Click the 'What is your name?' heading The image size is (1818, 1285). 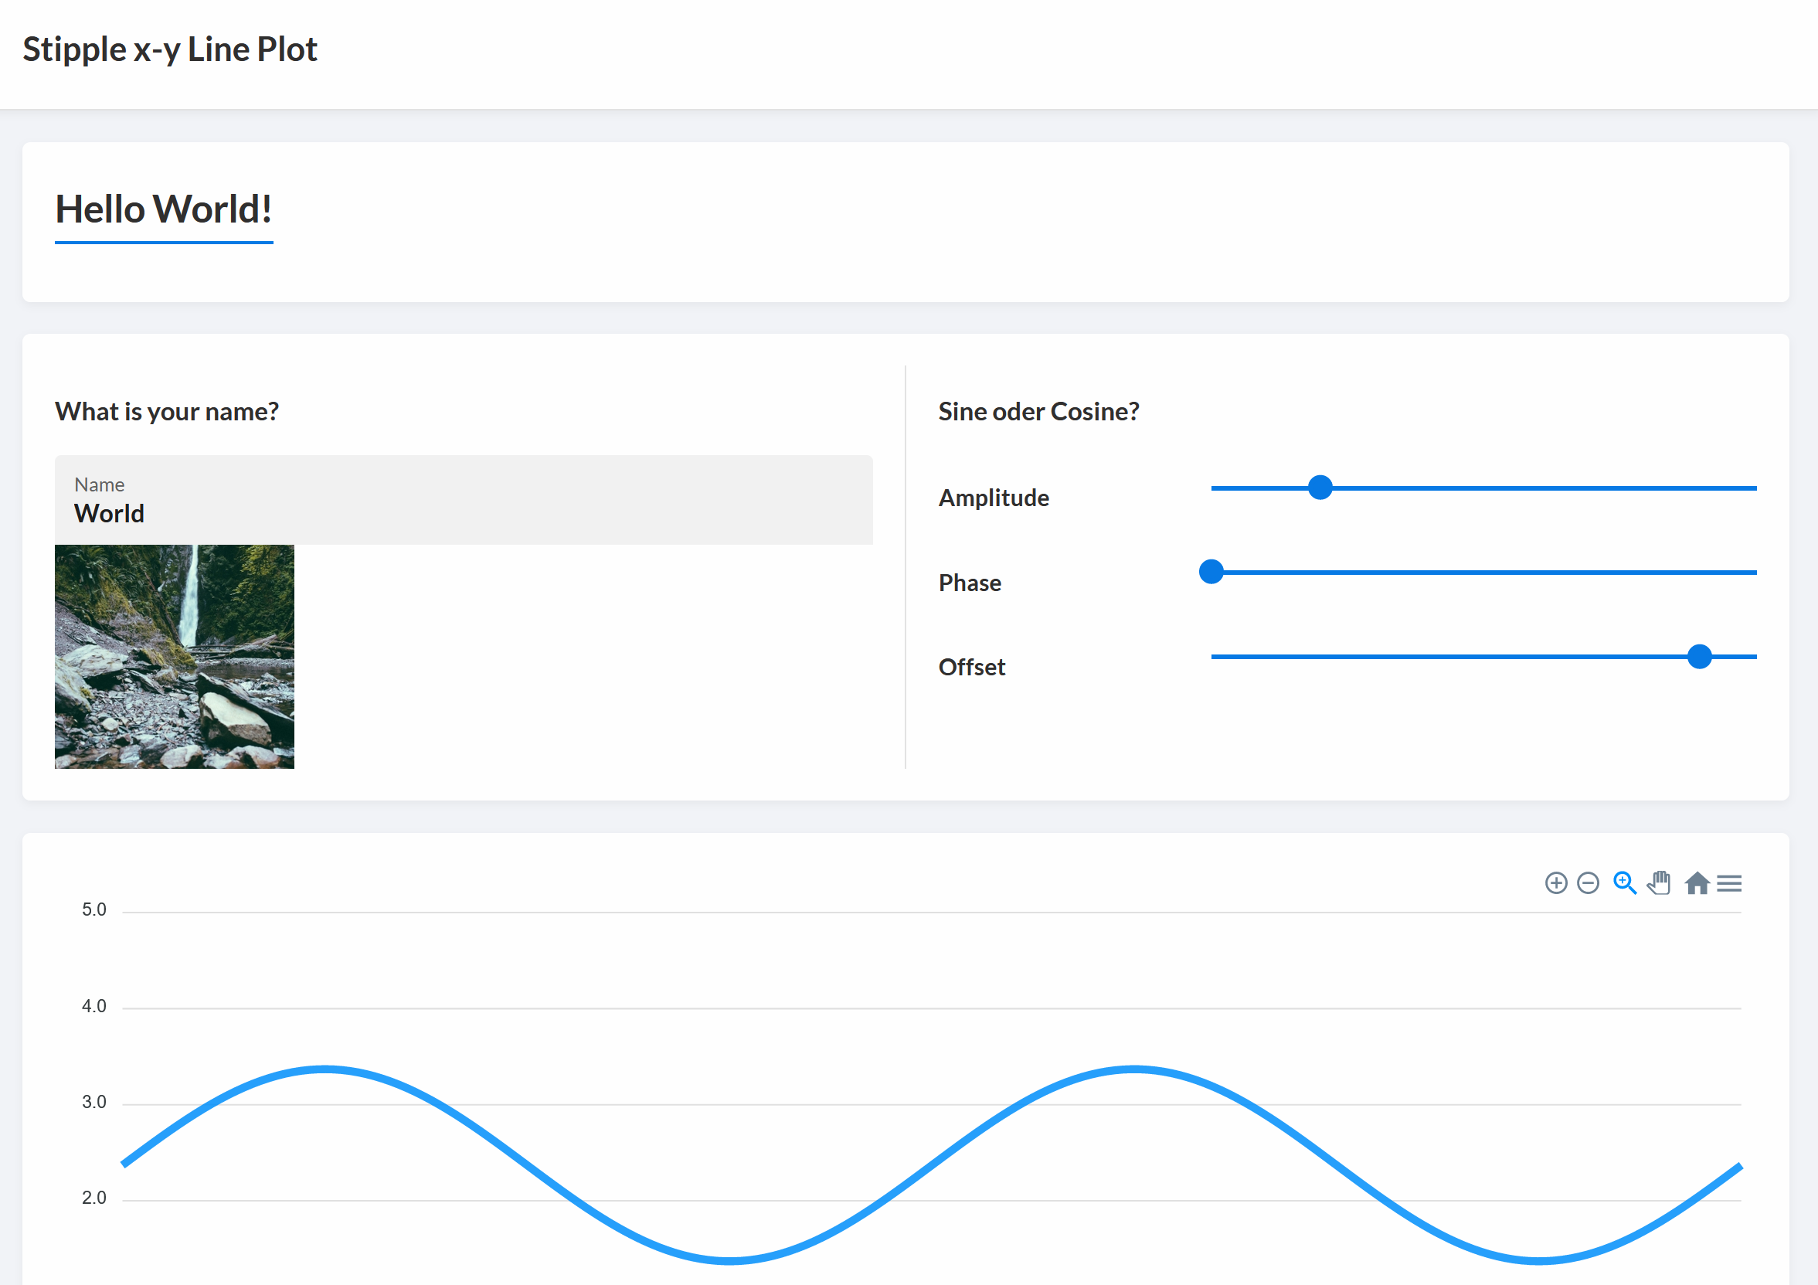point(167,412)
